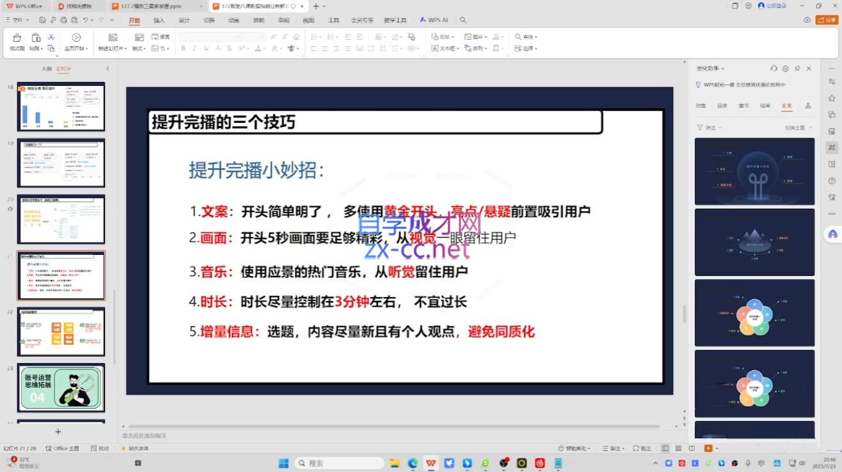This screenshot has width=842, height=472.
Task: Open the 排列 arrange dropdown
Action: click(476, 49)
